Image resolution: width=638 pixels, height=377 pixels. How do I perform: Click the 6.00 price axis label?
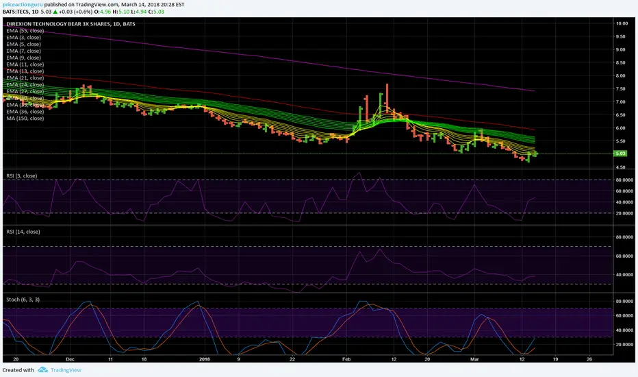pyautogui.click(x=620, y=128)
